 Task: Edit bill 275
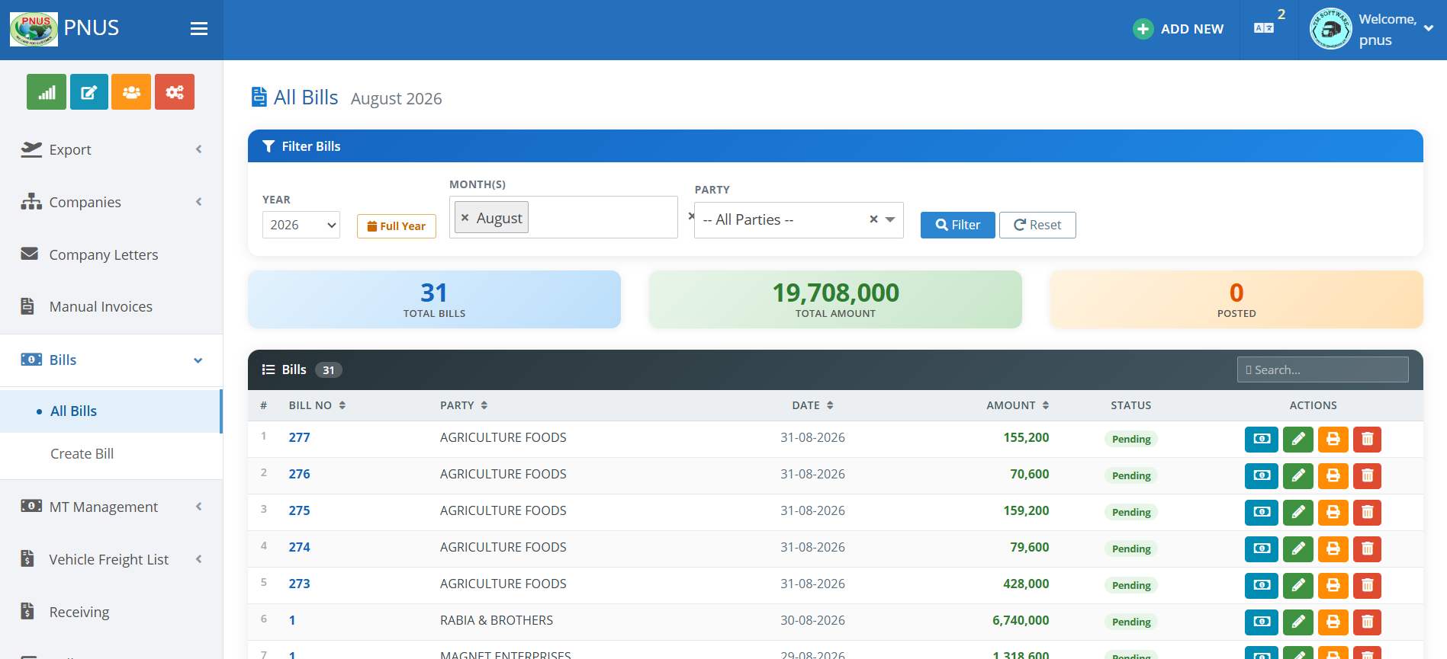point(1298,512)
